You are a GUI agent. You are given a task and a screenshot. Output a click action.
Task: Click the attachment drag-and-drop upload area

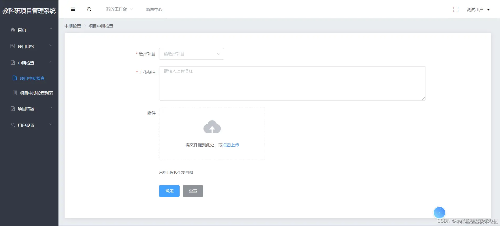212,134
